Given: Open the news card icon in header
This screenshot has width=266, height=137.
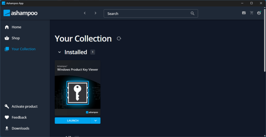Looking at the screenshot, I should coord(244,13).
